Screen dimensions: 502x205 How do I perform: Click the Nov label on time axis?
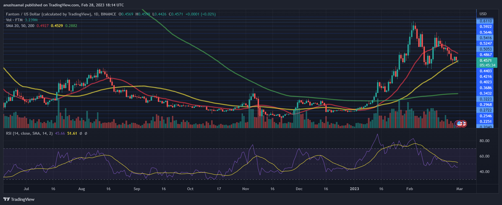coord(245,189)
